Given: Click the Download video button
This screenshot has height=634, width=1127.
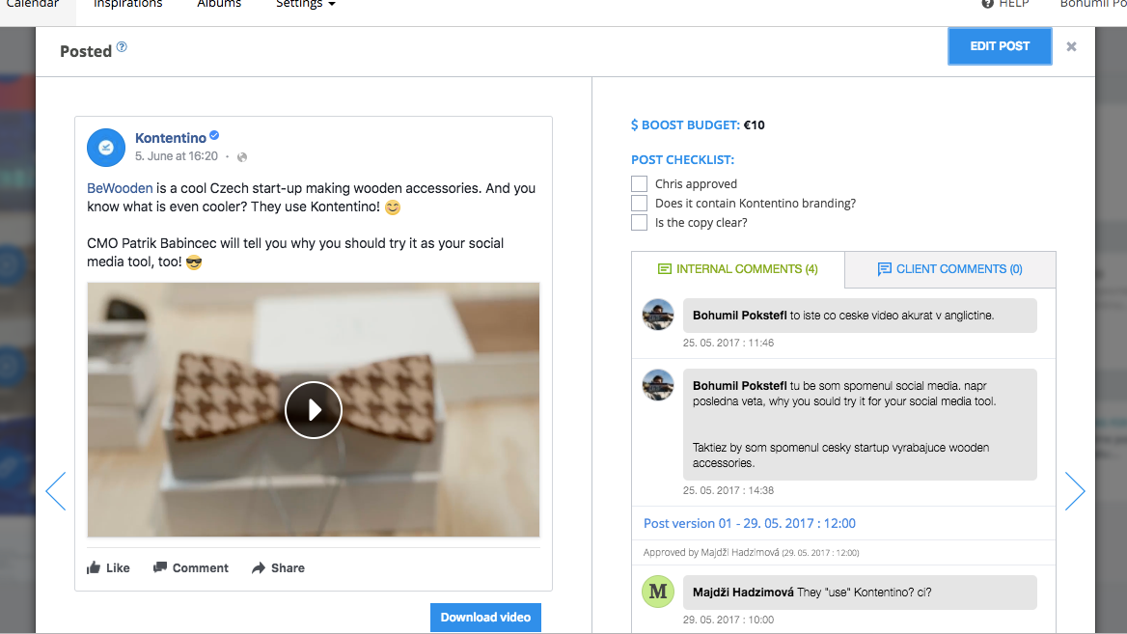Looking at the screenshot, I should tap(486, 618).
